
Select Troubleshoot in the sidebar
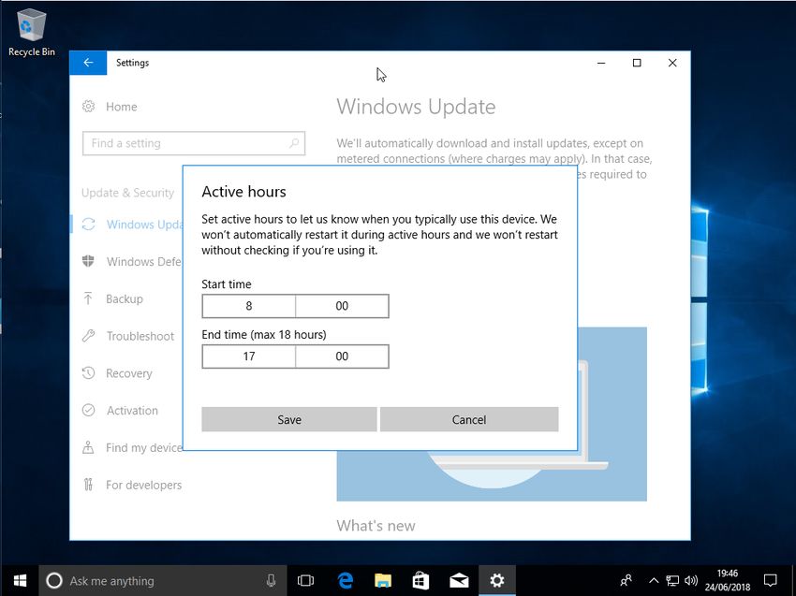pyautogui.click(x=140, y=336)
